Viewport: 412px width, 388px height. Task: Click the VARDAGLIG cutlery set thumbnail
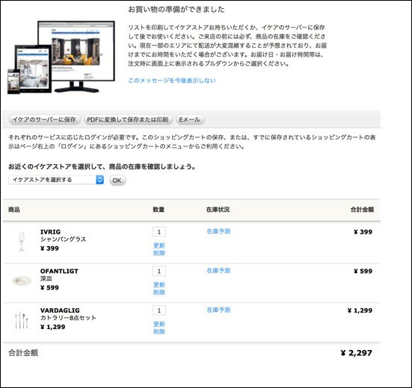tap(22, 320)
